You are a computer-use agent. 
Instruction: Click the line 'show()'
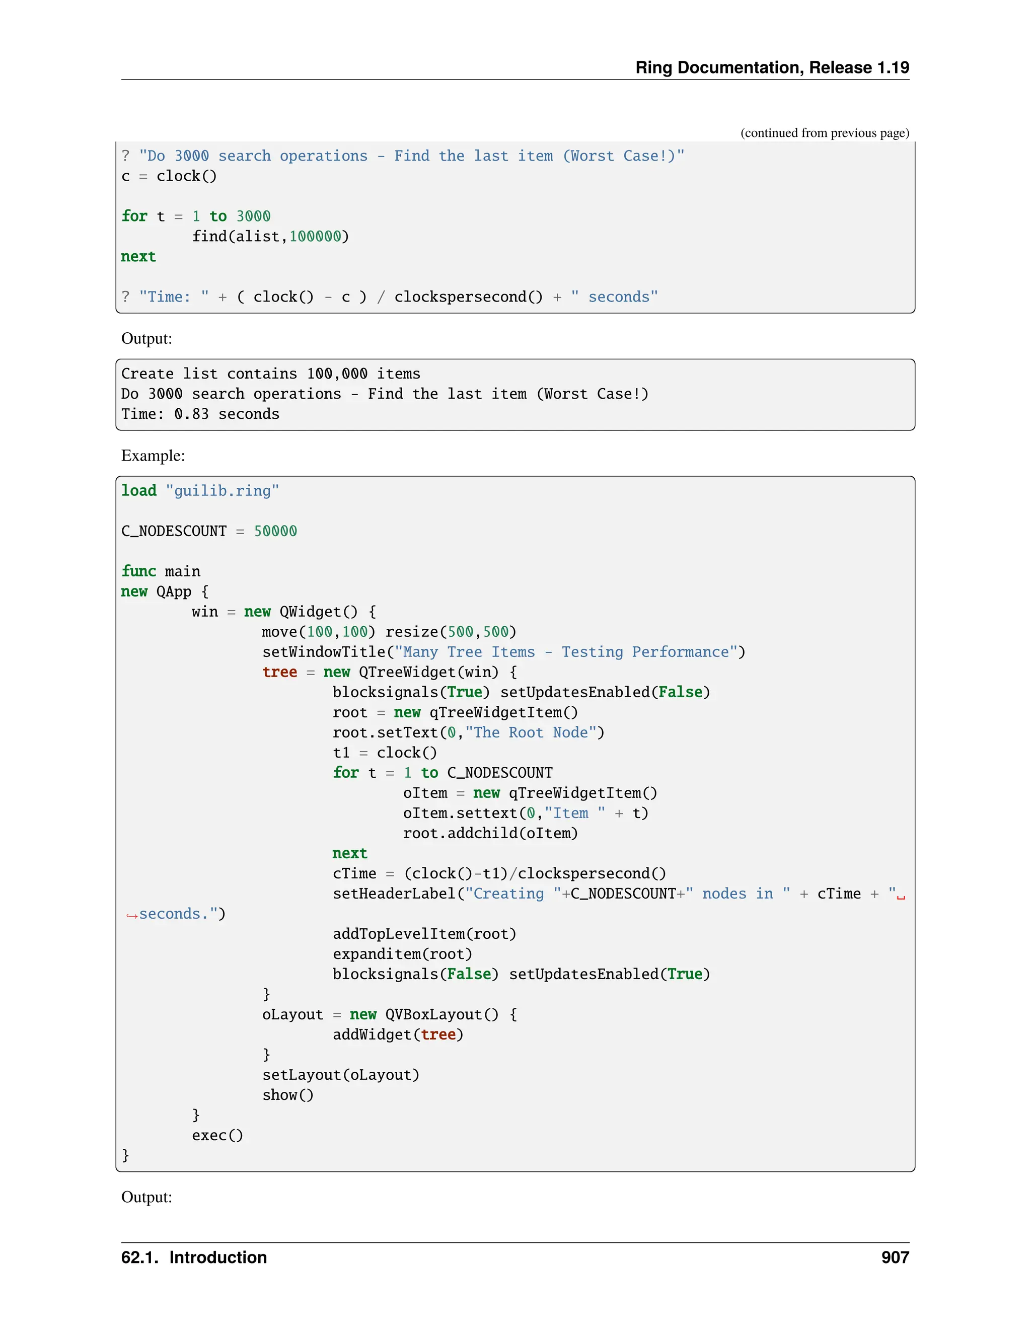(x=287, y=1095)
